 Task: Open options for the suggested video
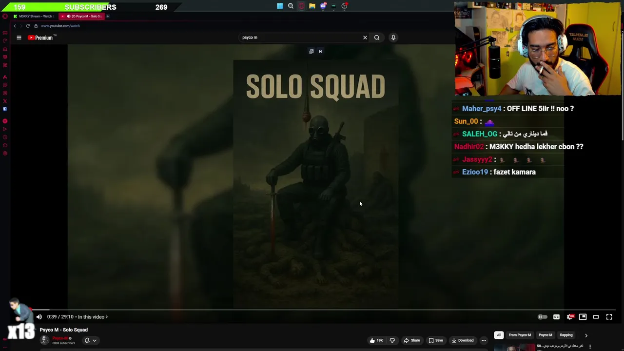click(590, 347)
